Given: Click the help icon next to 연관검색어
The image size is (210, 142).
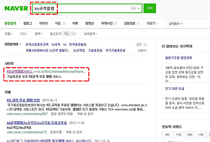Looking at the screenshot, I should [x=20, y=44].
